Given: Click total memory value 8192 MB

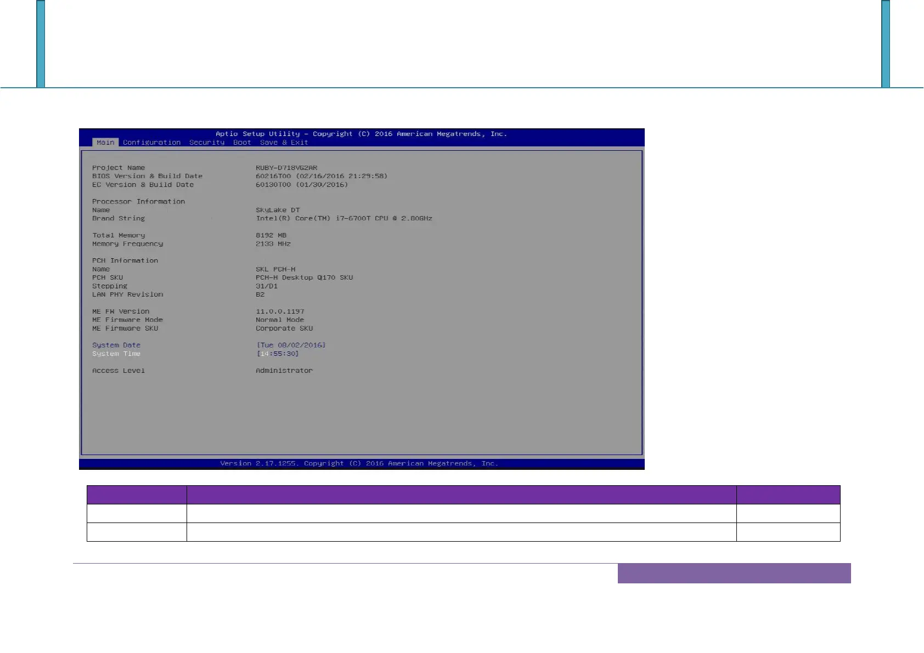Looking at the screenshot, I should (x=271, y=235).
